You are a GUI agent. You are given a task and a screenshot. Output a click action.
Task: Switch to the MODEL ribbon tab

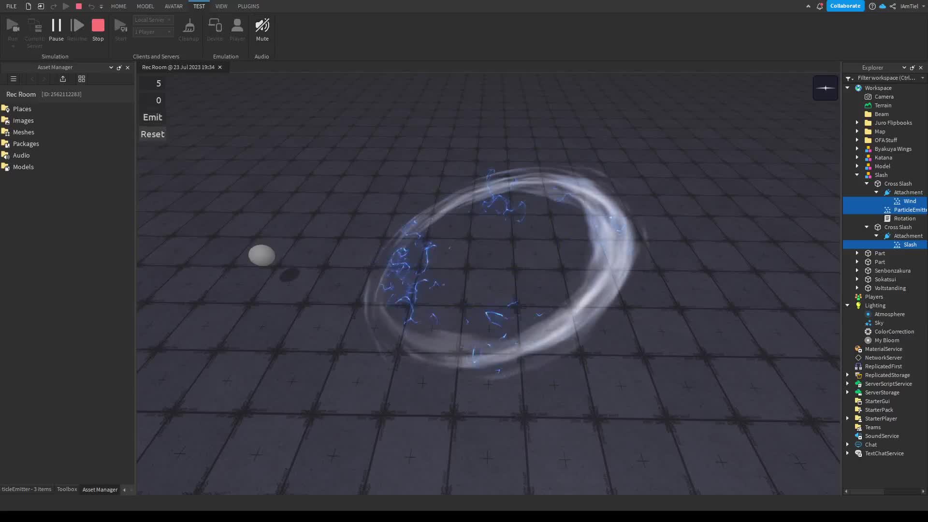[145, 6]
